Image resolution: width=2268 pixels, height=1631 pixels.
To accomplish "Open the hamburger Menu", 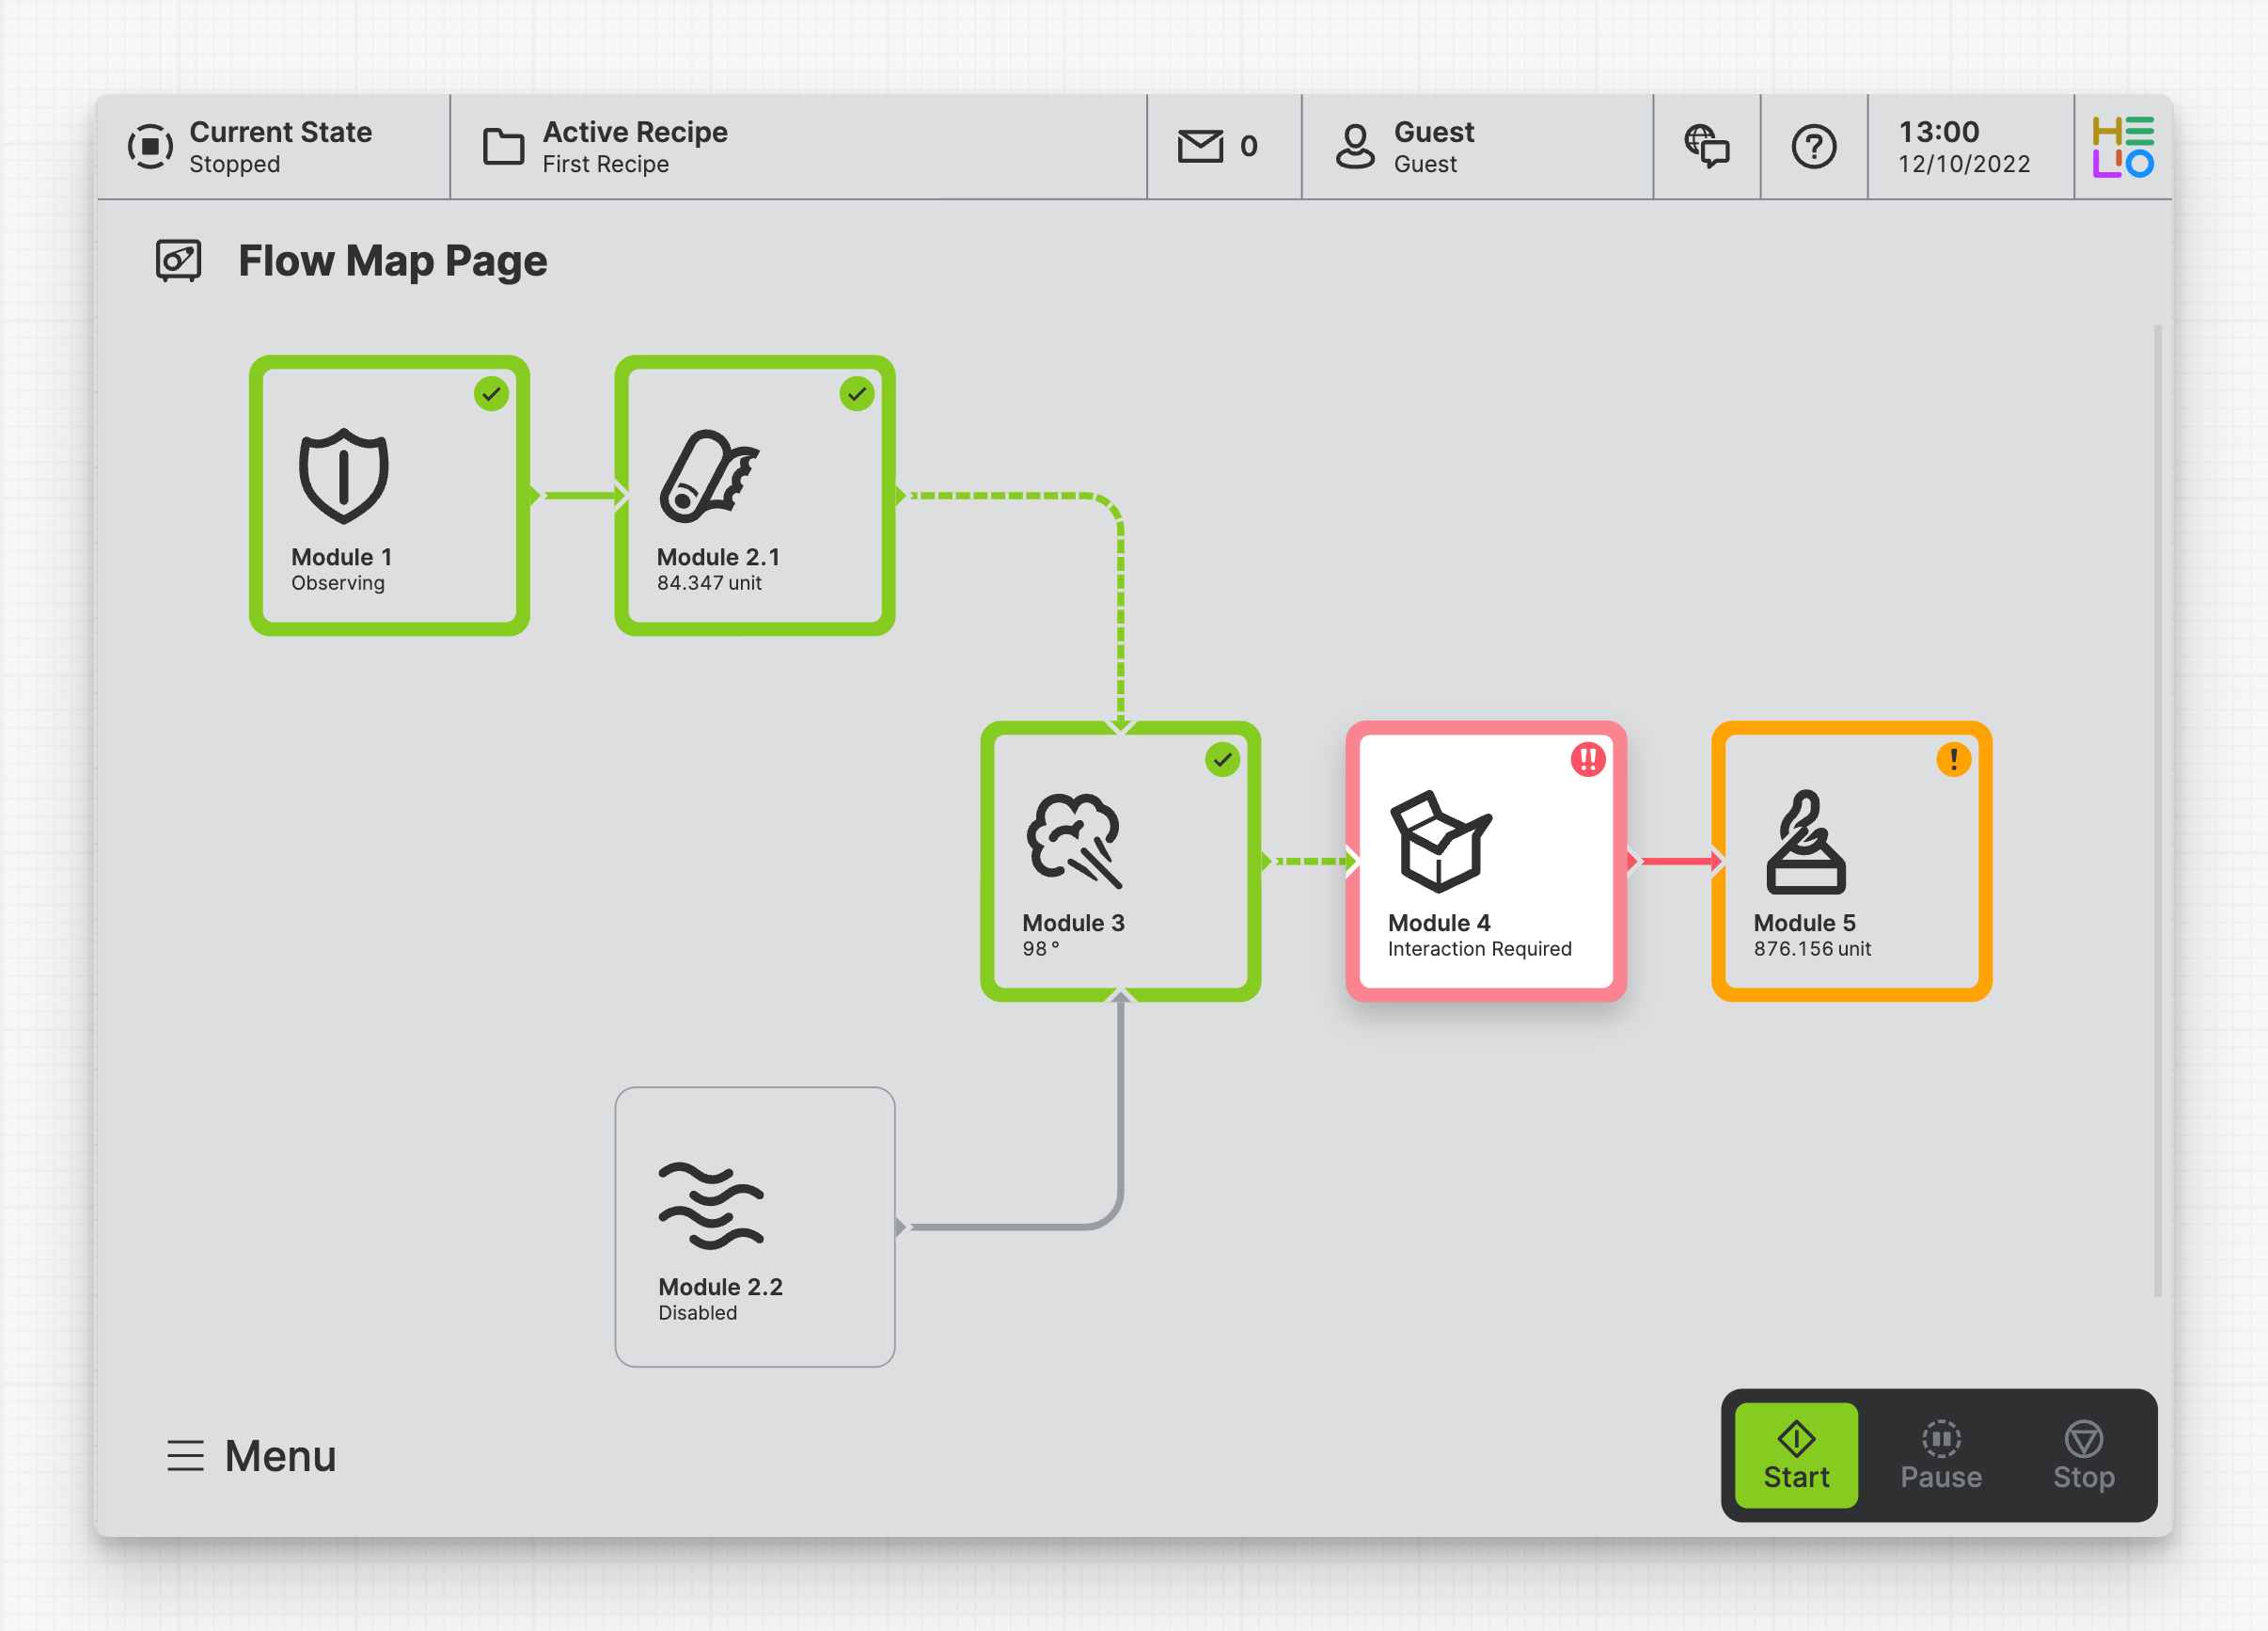I will click(251, 1455).
